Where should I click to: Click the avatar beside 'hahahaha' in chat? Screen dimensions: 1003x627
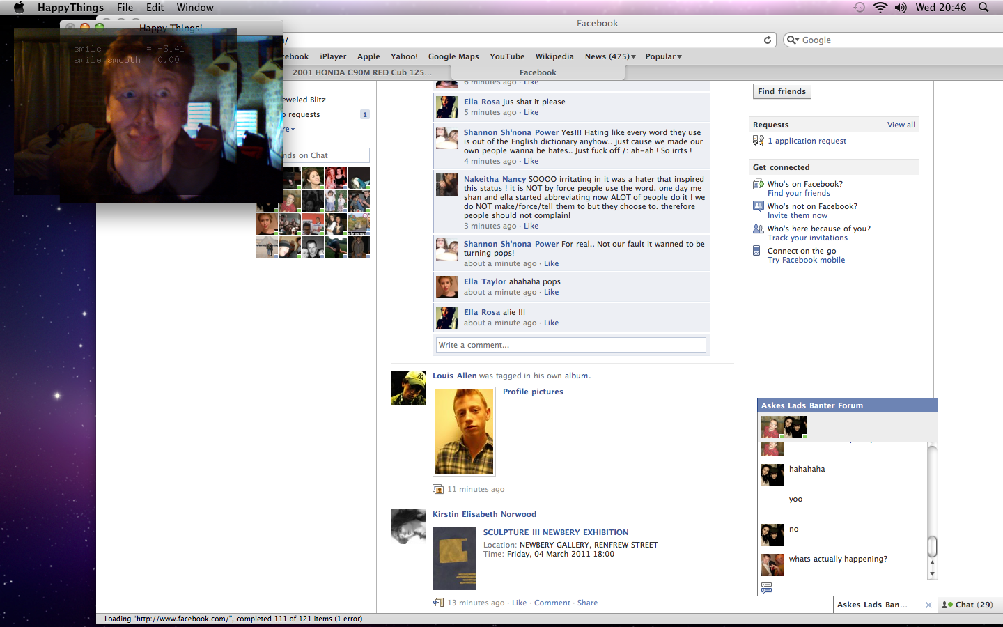772,475
